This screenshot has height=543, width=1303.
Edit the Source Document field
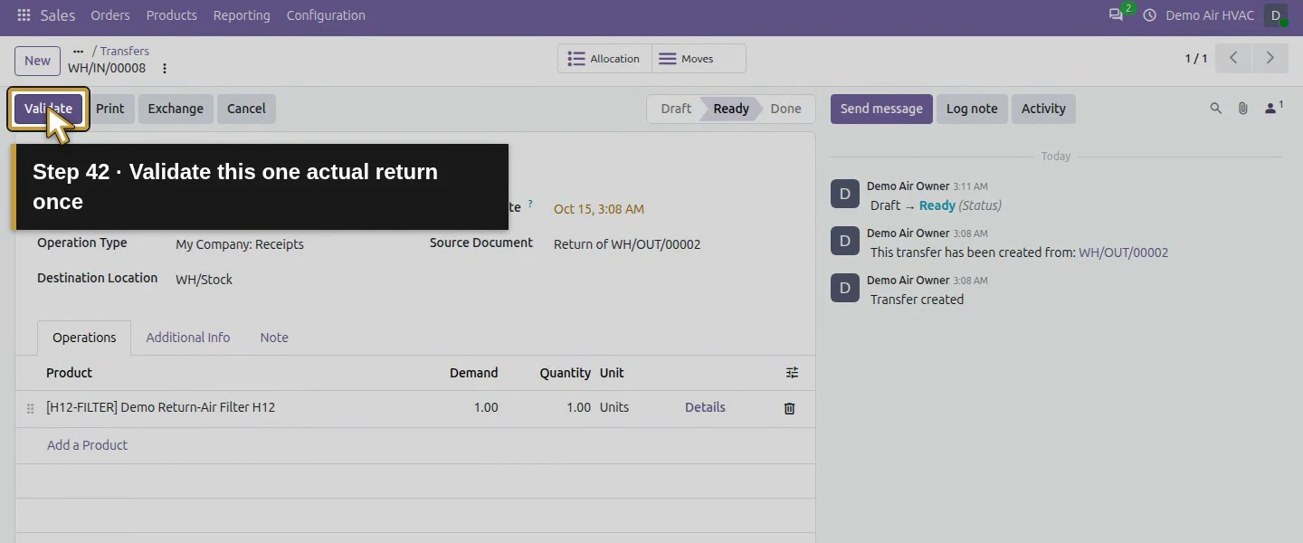click(x=627, y=244)
